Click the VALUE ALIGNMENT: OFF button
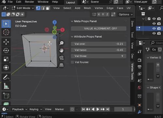 coord(98,29)
